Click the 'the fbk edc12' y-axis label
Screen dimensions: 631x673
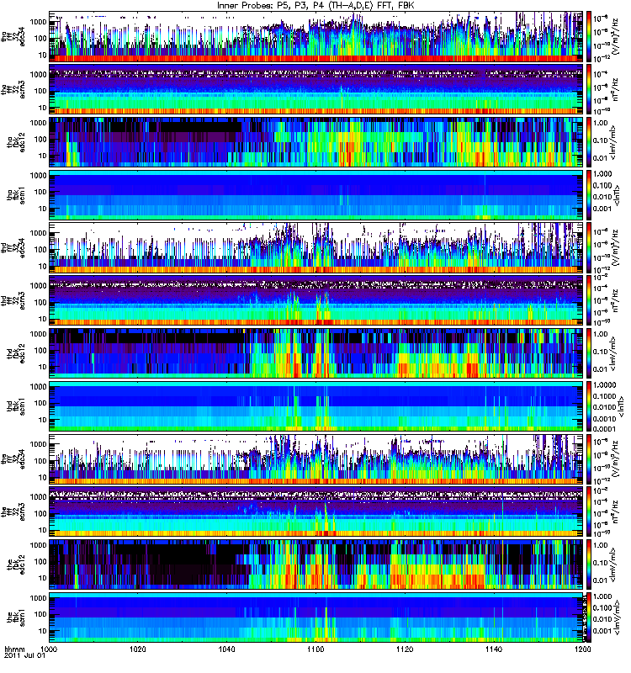click(x=16, y=564)
